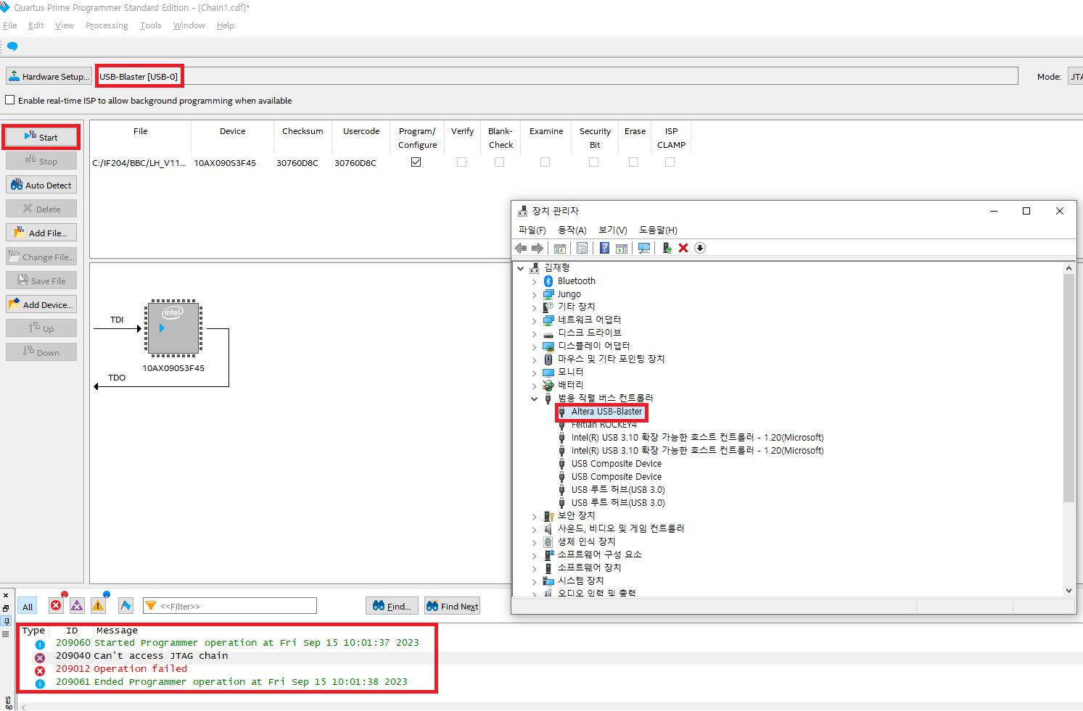The height and width of the screenshot is (711, 1083).
Task: Expand the Bluetooth device category
Action: pos(535,282)
